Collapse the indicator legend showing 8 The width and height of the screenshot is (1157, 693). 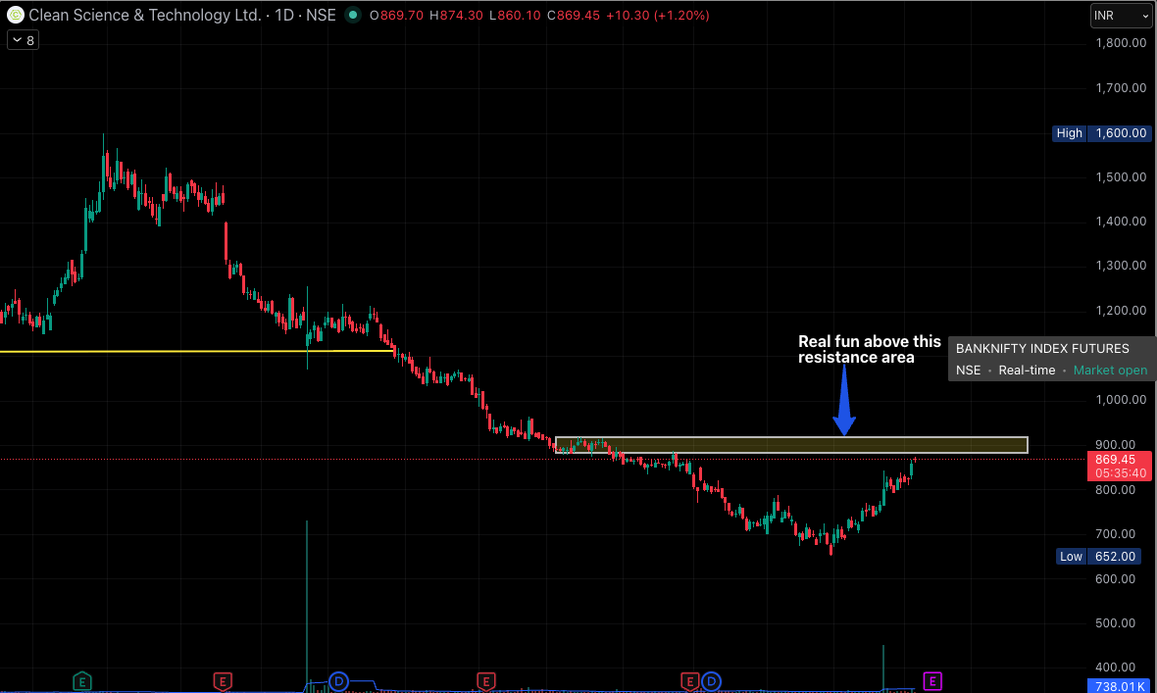[23, 40]
